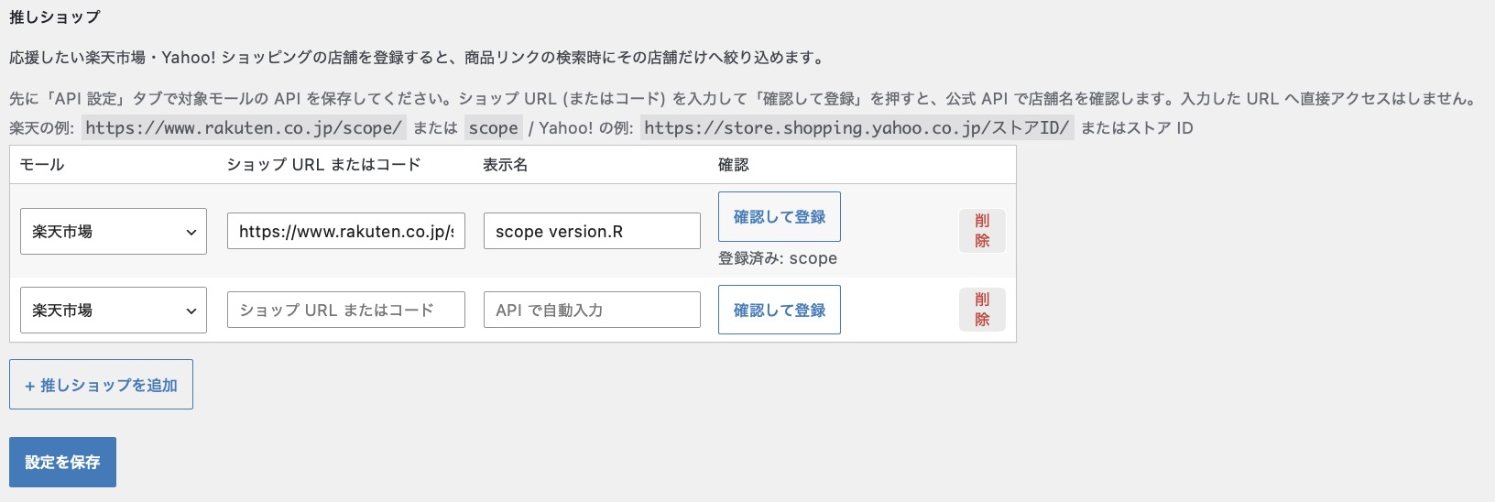Save settings with the 設定を保存 button

click(x=62, y=463)
